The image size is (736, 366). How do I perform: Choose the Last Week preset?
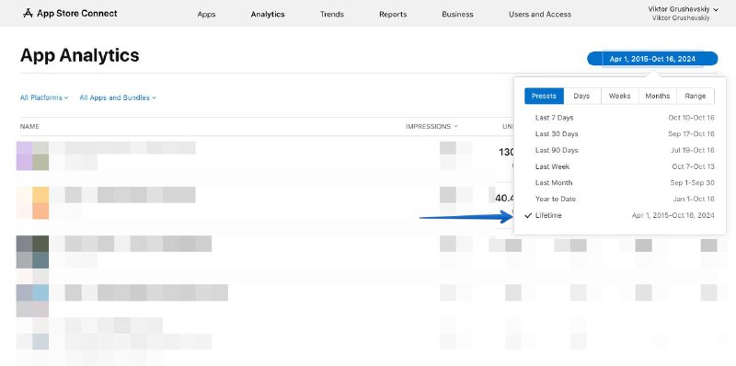625,166
